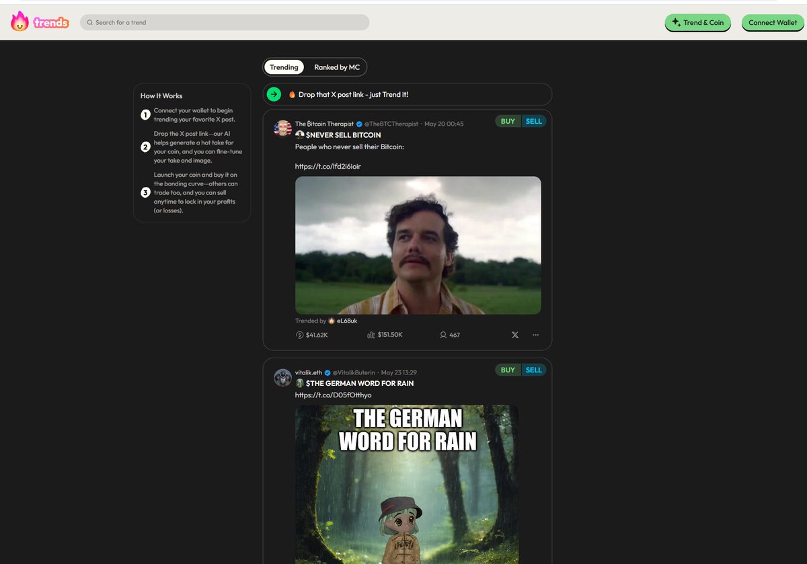Open The Bitcoin Therapist profile avatar
This screenshot has height=564, width=807.
coord(283,128)
